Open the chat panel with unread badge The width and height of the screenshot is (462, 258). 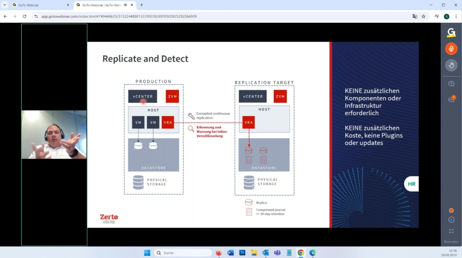451,99
